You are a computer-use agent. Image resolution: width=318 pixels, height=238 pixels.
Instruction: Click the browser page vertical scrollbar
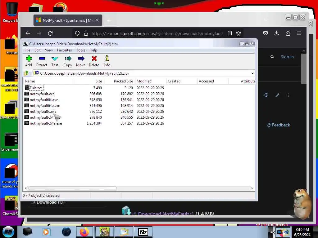tap(304, 69)
